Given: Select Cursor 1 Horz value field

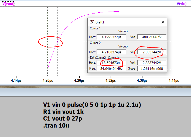Looking at the screenshot, I should click(x=111, y=37).
